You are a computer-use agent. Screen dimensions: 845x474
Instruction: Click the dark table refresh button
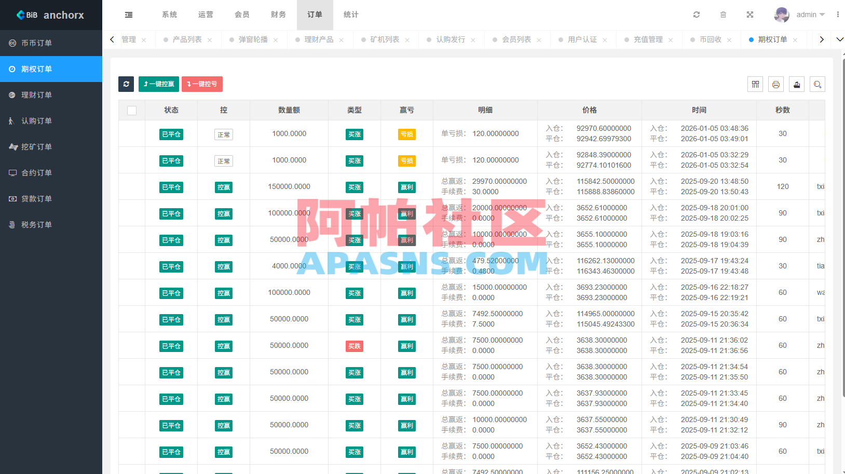126,84
